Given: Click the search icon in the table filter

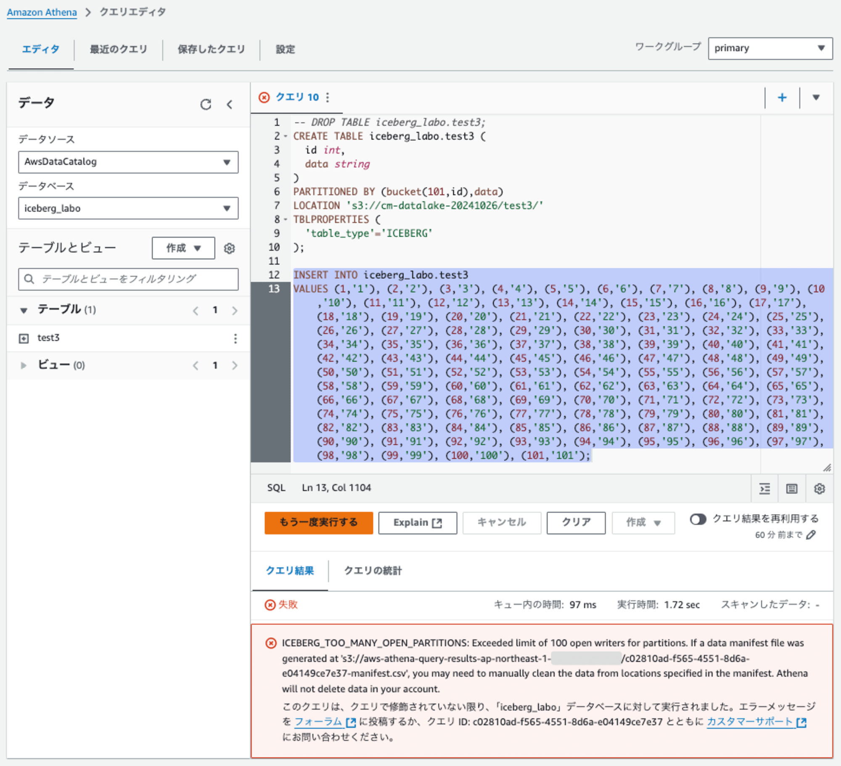Looking at the screenshot, I should 29,279.
